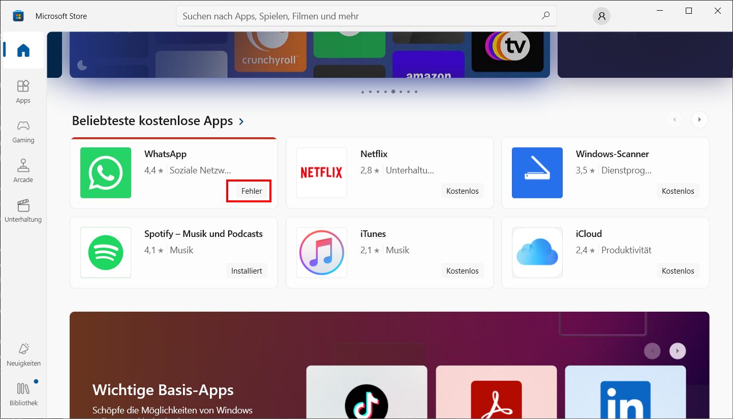Click the TV app banner tile

point(508,51)
